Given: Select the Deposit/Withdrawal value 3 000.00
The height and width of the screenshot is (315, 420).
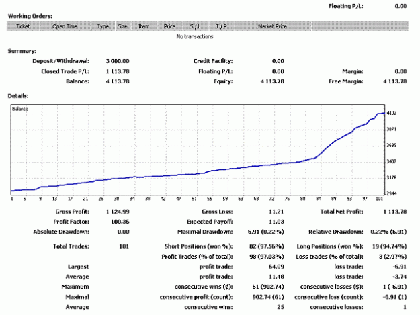Looking at the screenshot, I should tap(118, 61).
